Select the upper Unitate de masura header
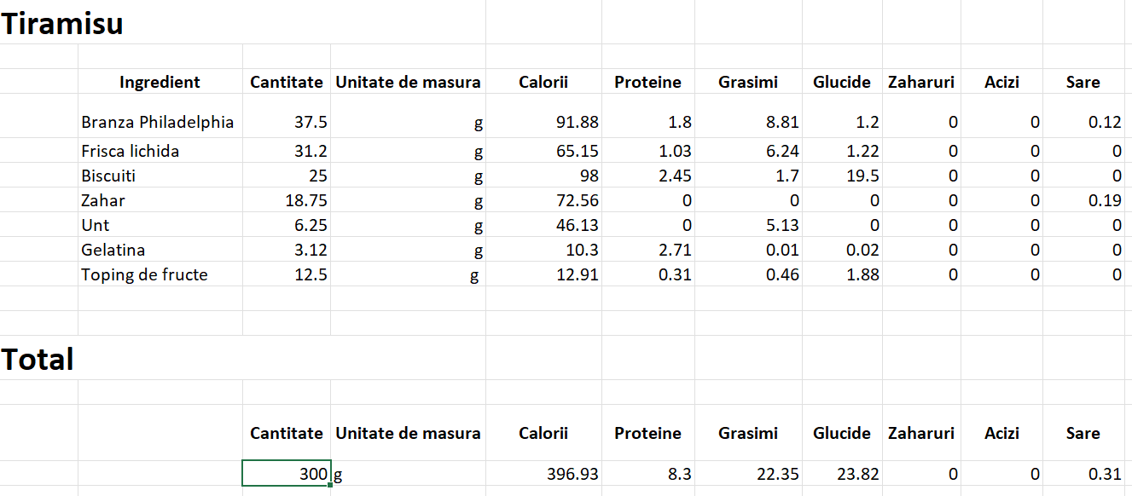The width and height of the screenshot is (1132, 496). [x=409, y=82]
